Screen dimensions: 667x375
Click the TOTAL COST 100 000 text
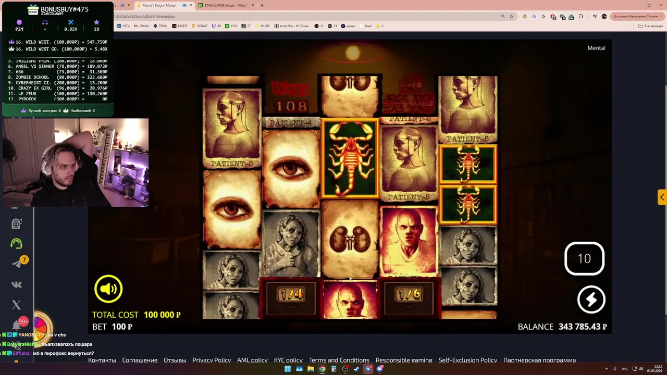click(137, 315)
